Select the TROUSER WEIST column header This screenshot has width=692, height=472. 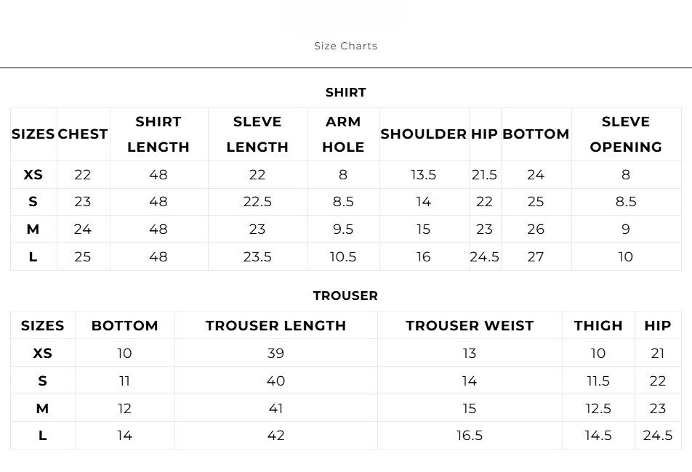[x=470, y=326]
